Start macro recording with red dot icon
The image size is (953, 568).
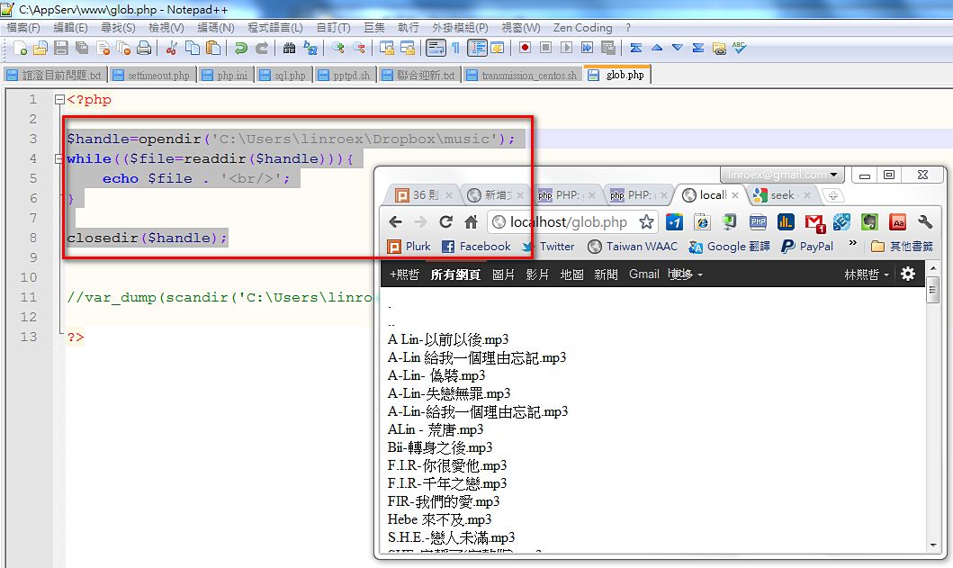point(526,48)
